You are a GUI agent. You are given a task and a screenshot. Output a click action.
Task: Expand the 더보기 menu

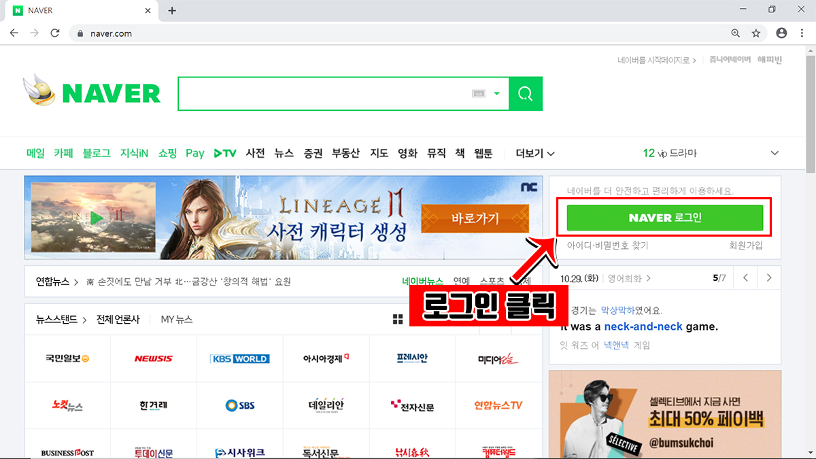click(535, 153)
